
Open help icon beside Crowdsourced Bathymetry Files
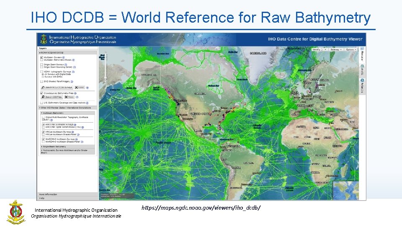tap(75, 93)
